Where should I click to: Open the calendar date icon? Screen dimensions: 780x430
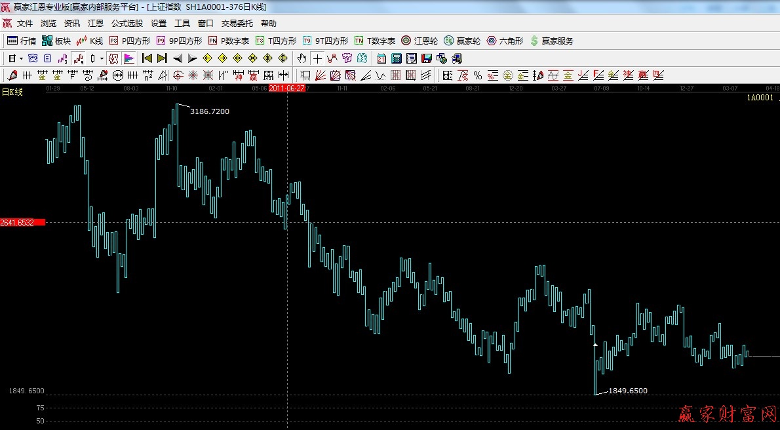click(x=381, y=58)
